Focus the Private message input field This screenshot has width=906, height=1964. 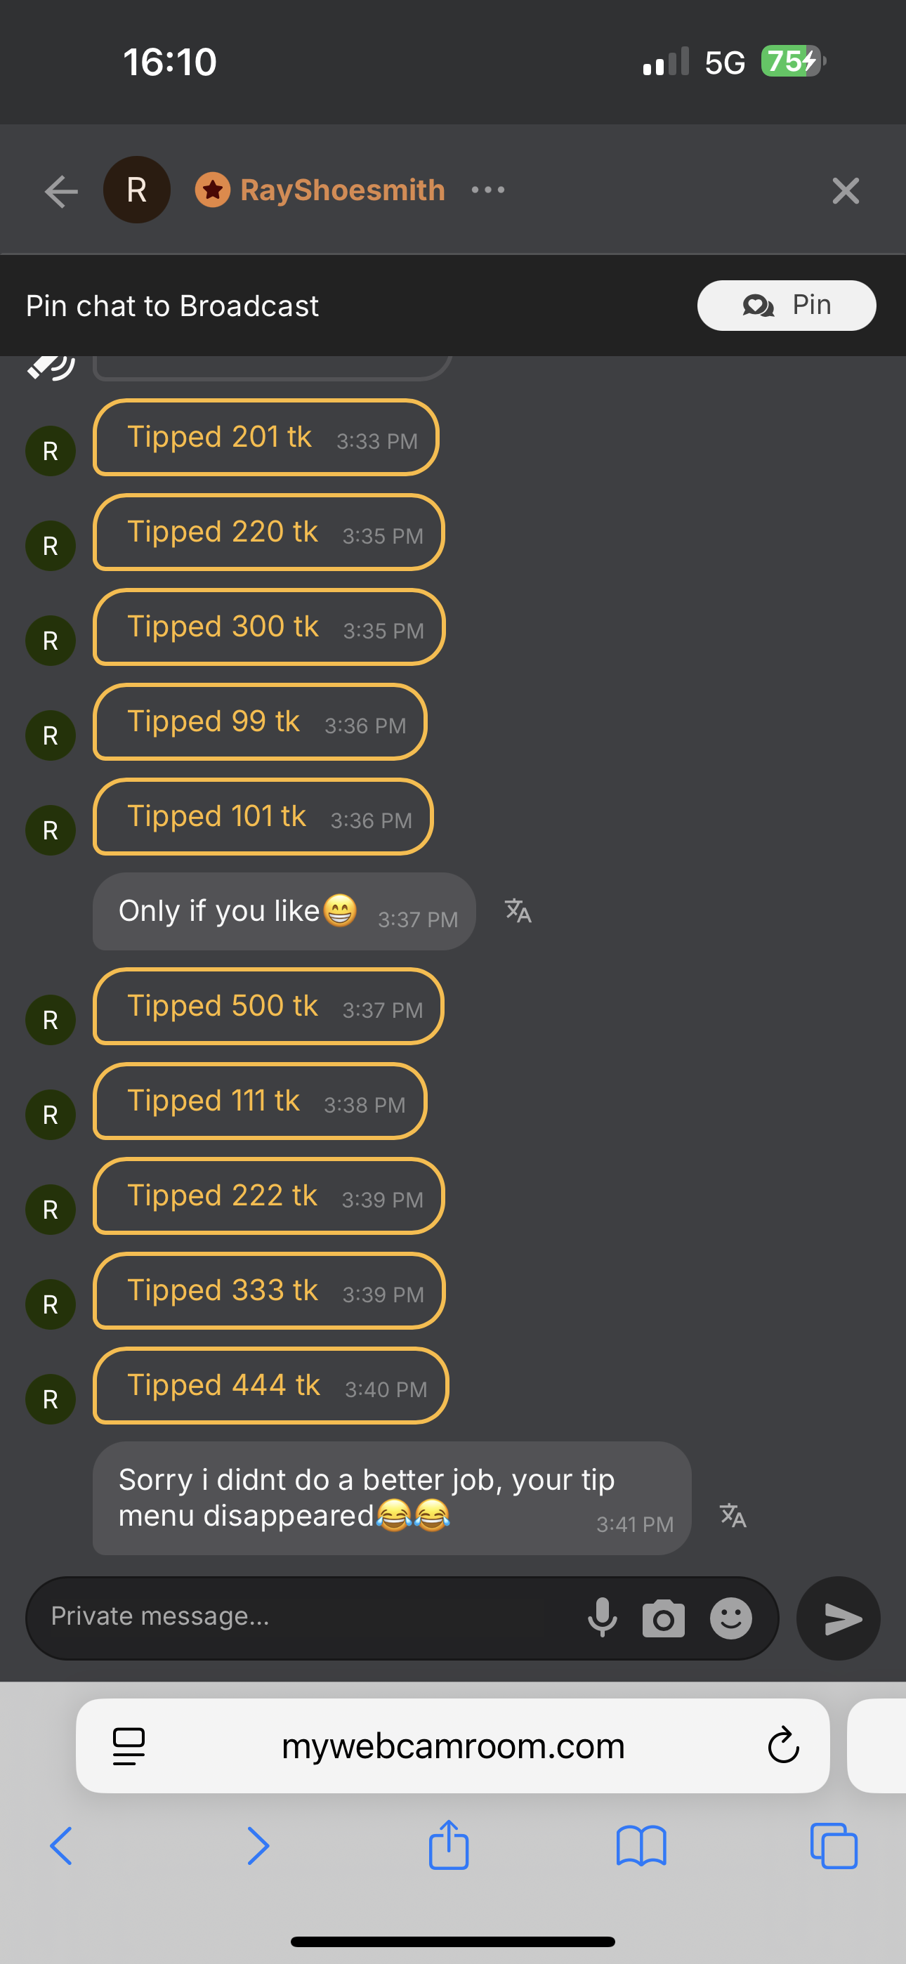[x=305, y=1617]
